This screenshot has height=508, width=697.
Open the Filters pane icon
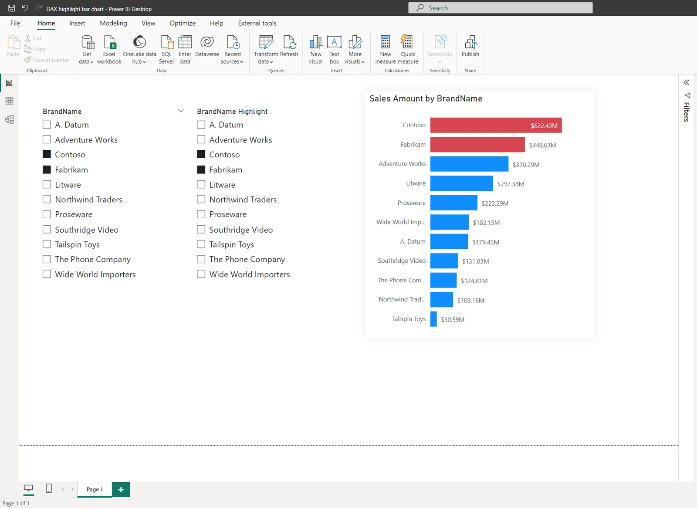coord(687,95)
